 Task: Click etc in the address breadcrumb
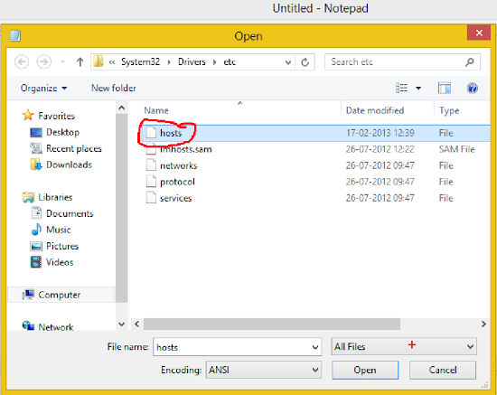230,61
